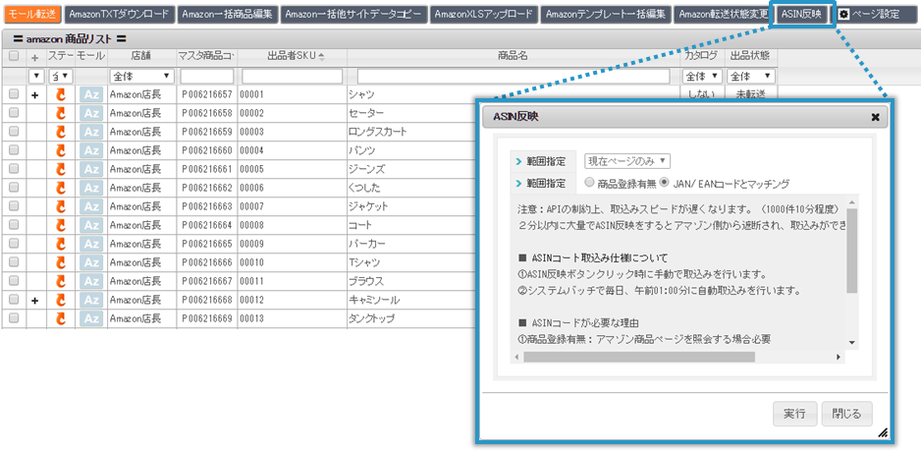Click the orange status icon in ブラウス row
Viewport: 921px width, 453px height.
(x=61, y=281)
